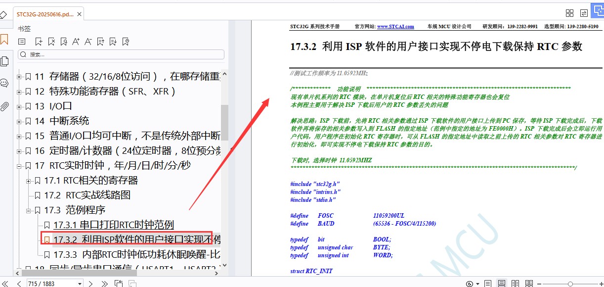Image resolution: width=604 pixels, height=287 pixels.
Task: Expand chapter 16 定时器/计数器 bookmark
Action: 19,151
